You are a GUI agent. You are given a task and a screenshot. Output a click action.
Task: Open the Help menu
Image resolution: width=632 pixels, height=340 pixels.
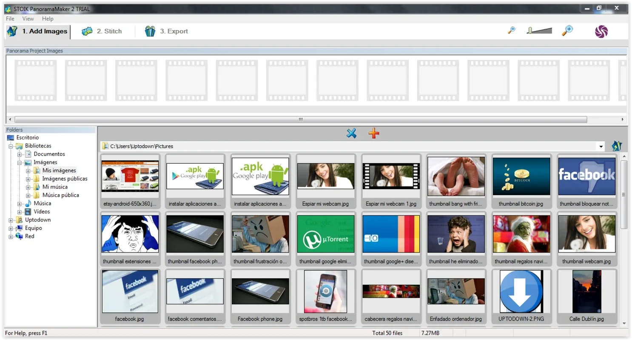point(48,19)
